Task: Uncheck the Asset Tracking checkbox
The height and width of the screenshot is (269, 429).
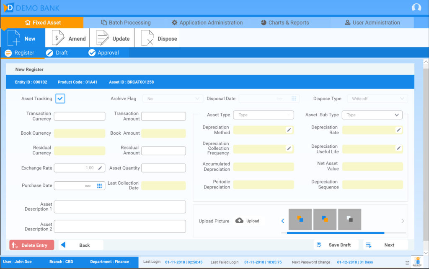Action: [60, 98]
